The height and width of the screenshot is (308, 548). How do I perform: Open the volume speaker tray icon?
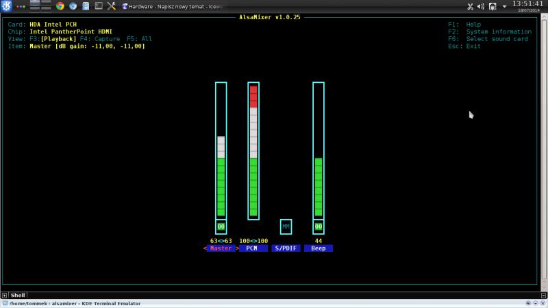pyautogui.click(x=481, y=6)
